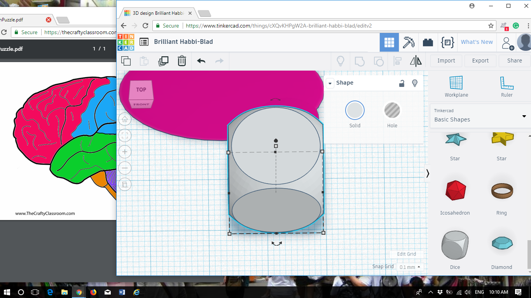Ungroup the shapes

coord(378,61)
